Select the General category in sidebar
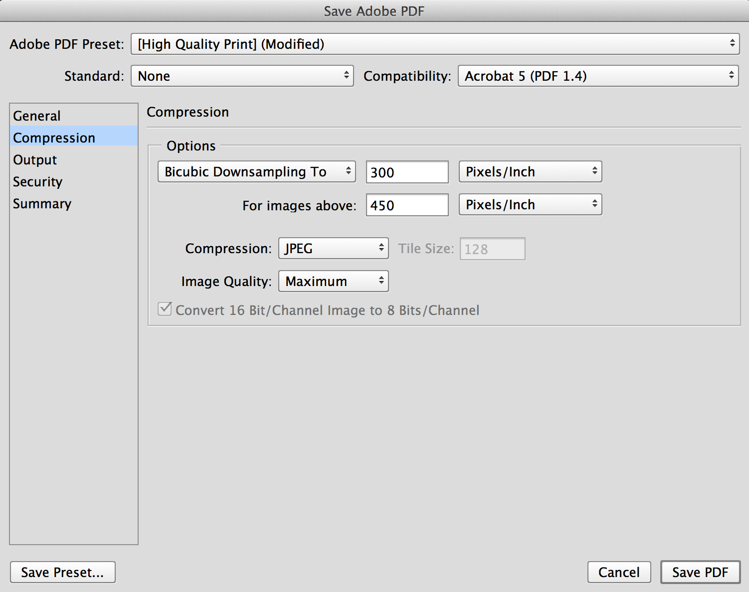The height and width of the screenshot is (592, 749). 74,116
